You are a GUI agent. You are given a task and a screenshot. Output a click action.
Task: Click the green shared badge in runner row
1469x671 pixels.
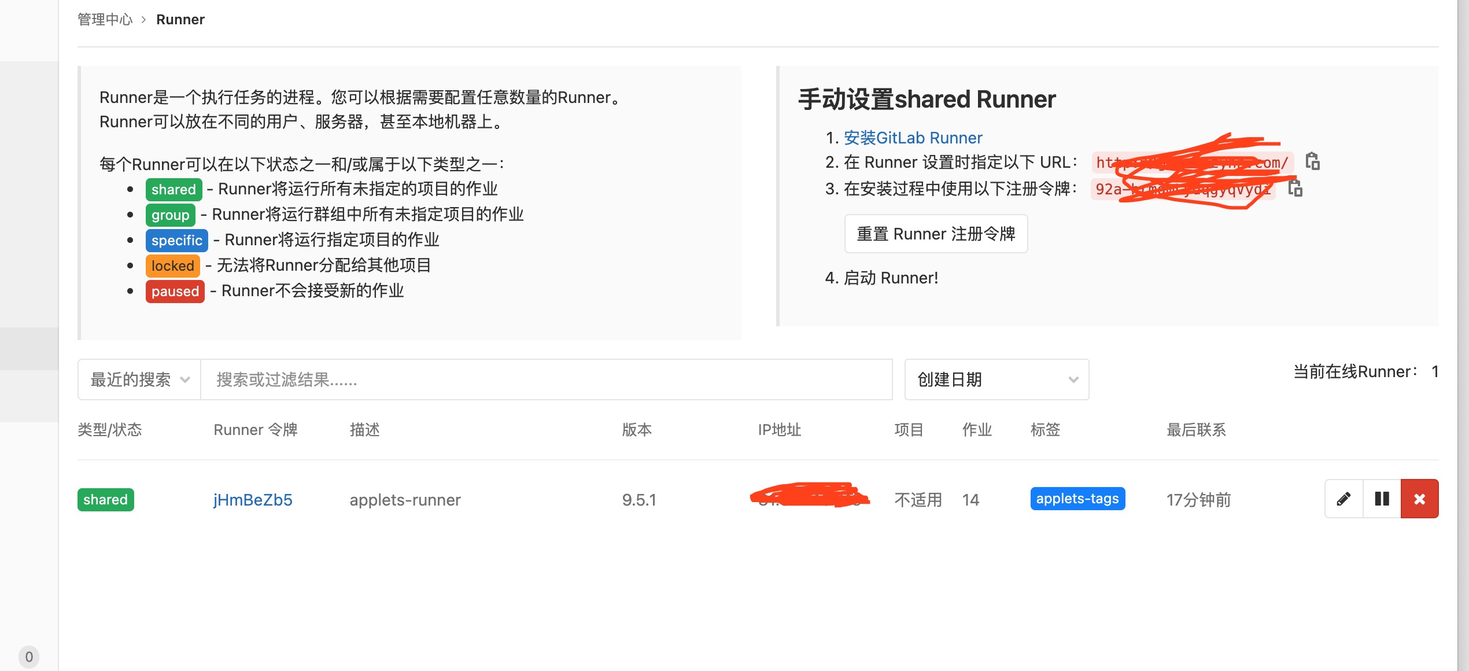[x=105, y=500]
